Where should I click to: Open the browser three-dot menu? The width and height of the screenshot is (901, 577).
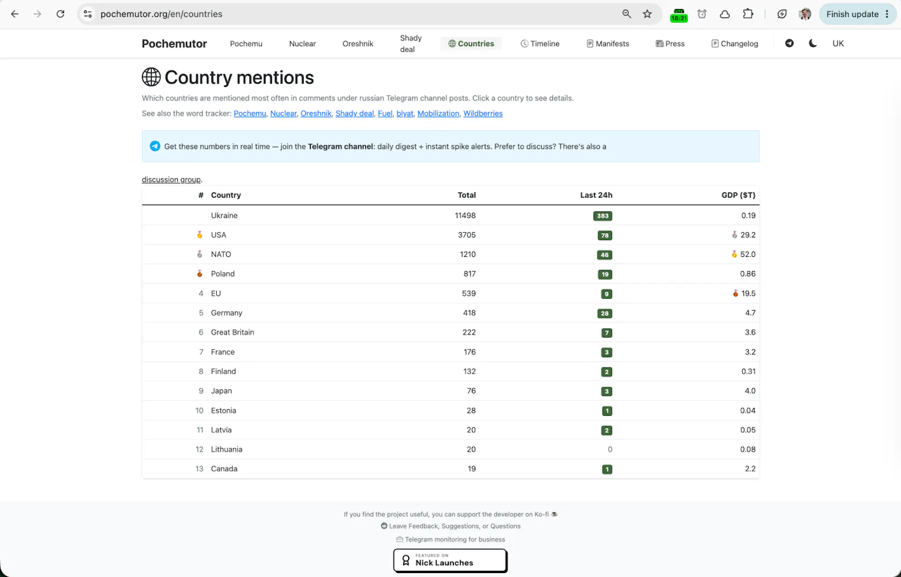(887, 14)
